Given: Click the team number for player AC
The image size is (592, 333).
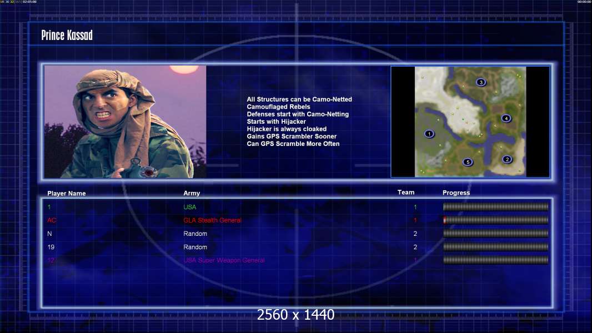Looking at the screenshot, I should [x=415, y=220].
